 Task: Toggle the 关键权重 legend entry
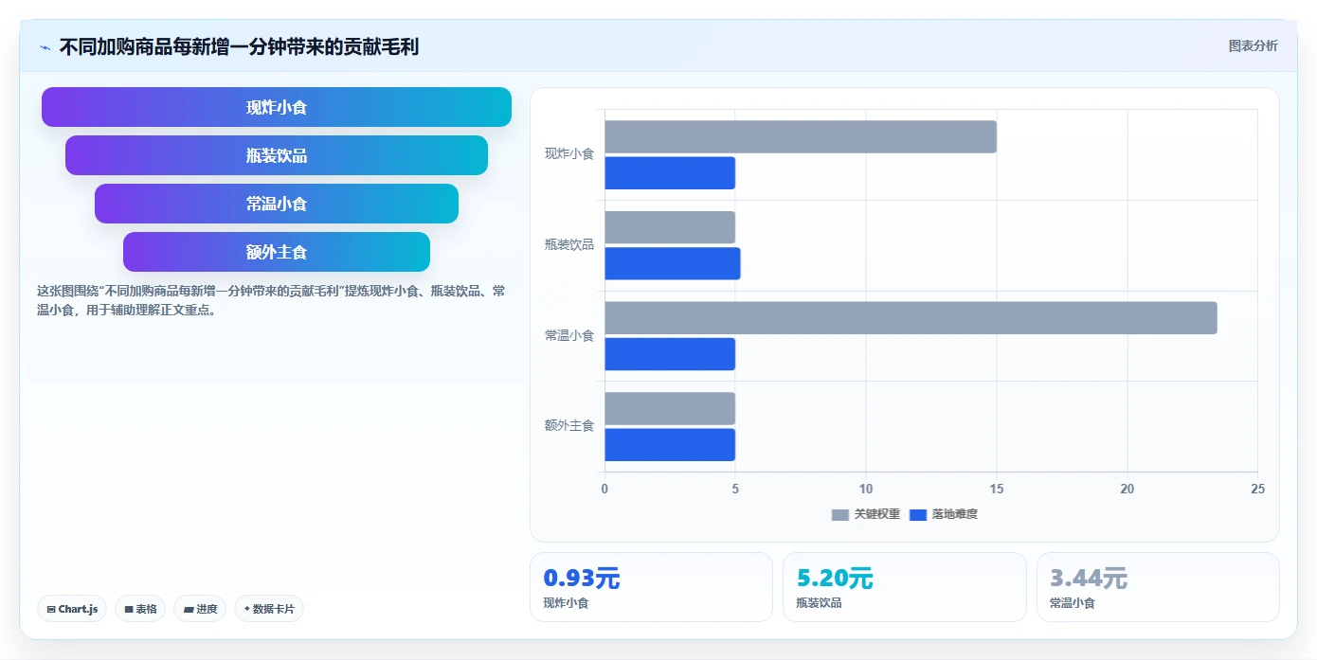pyautogui.click(x=866, y=514)
